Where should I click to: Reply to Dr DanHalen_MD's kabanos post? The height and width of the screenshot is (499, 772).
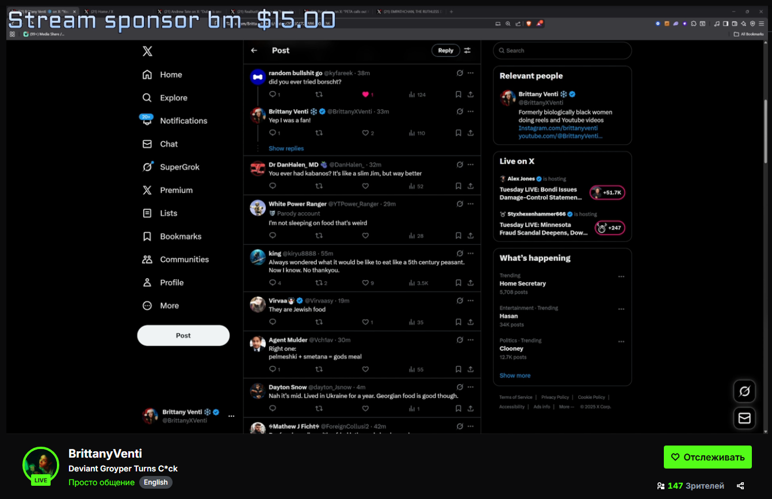(x=273, y=186)
